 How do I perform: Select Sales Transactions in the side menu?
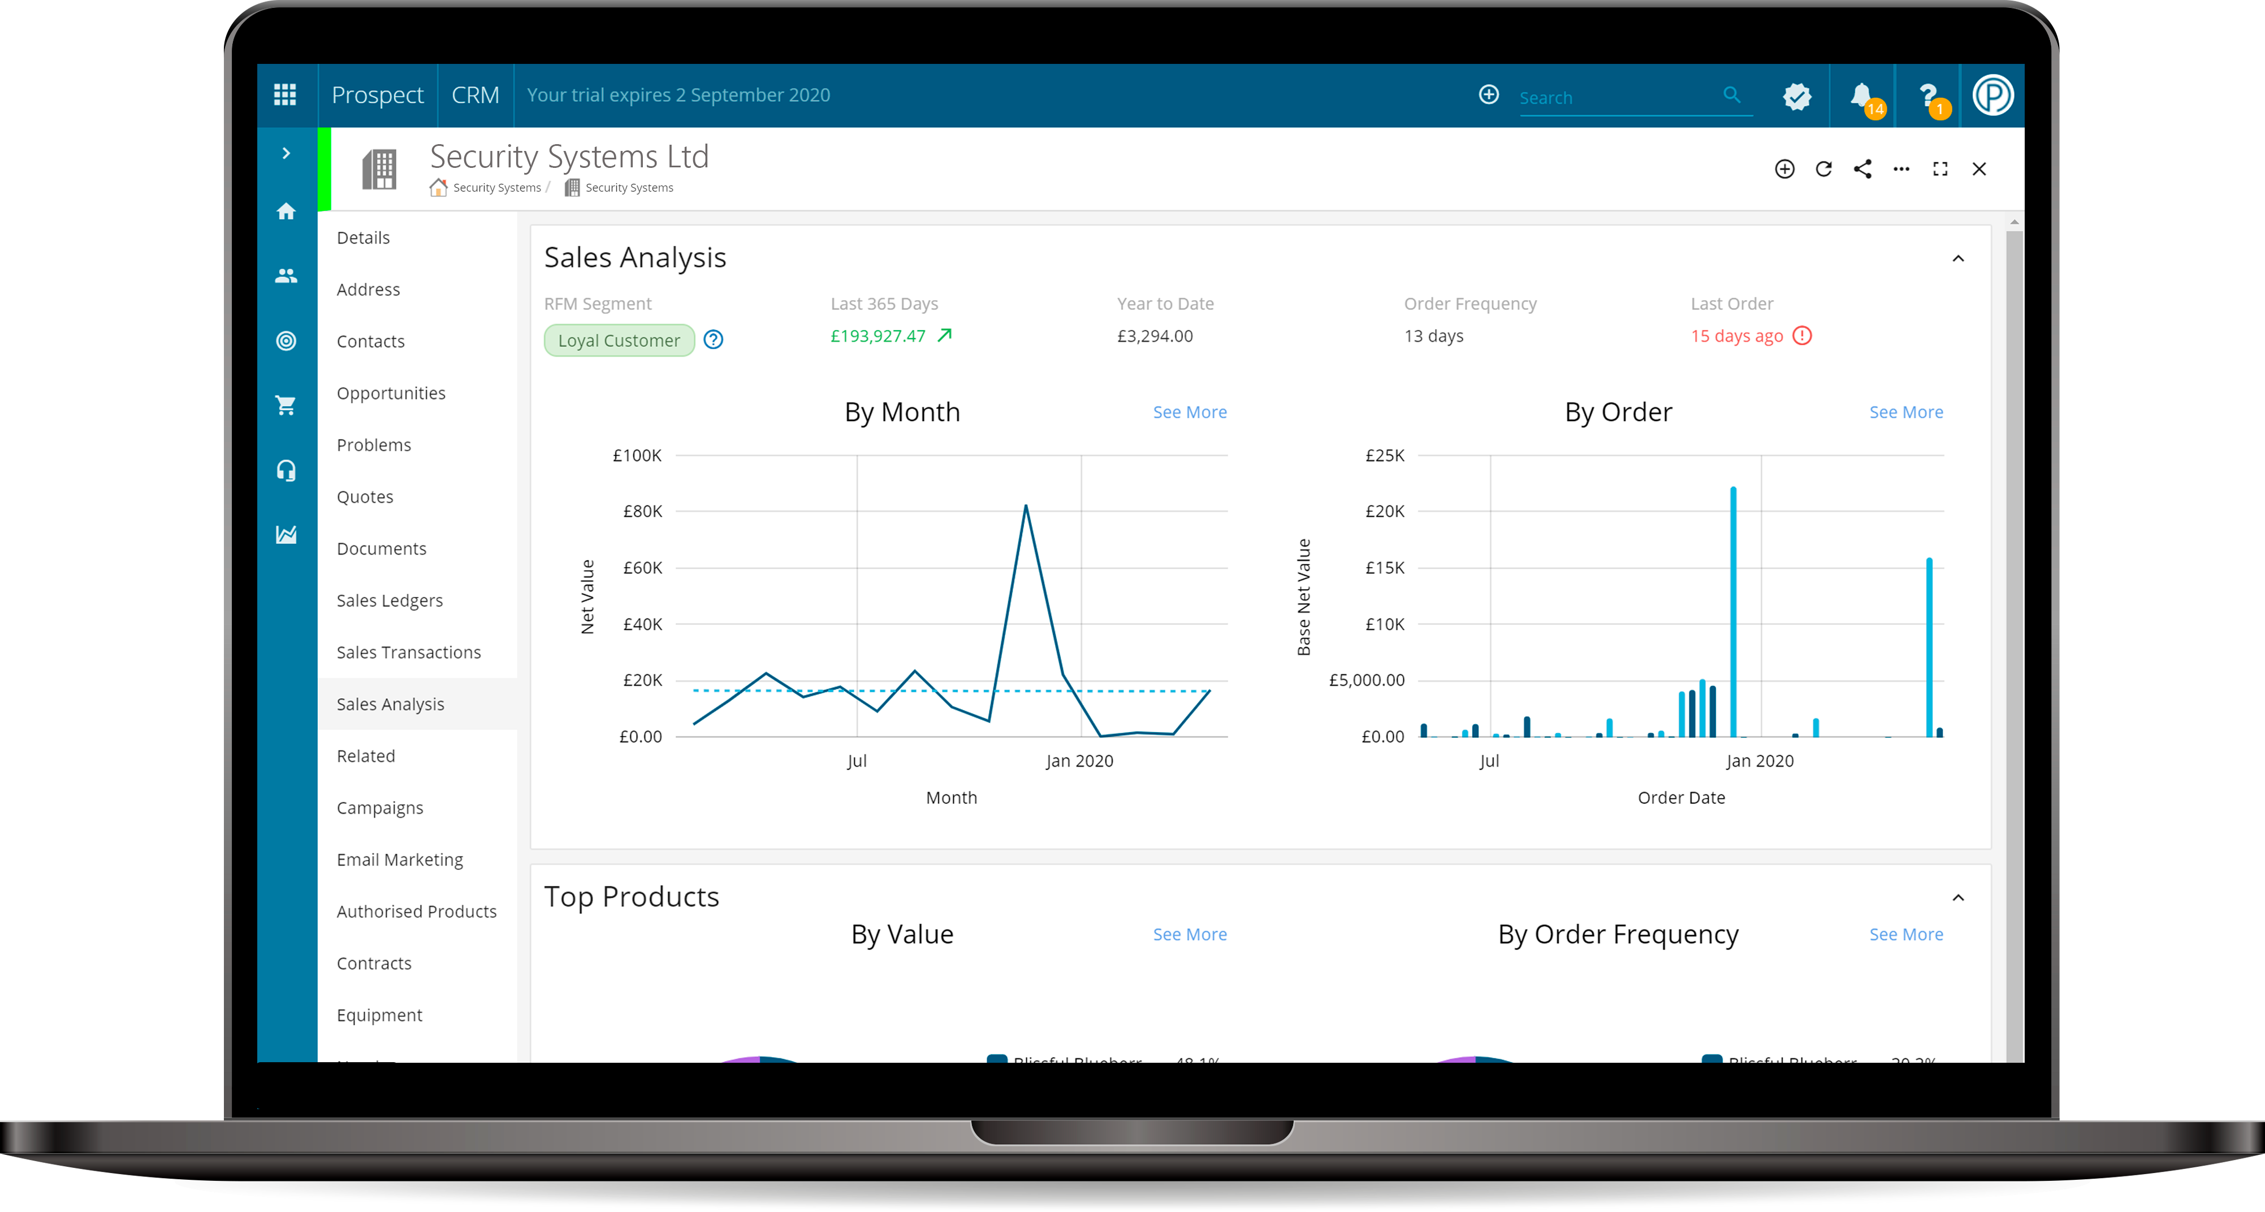coord(408,652)
